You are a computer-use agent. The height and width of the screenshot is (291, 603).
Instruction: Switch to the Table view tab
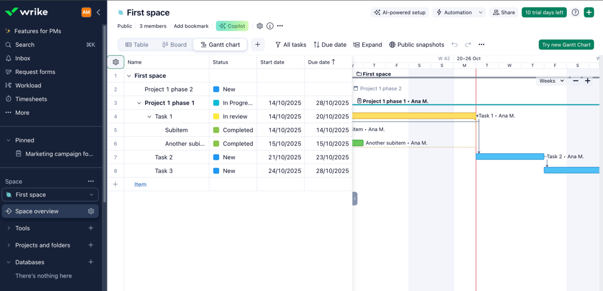click(136, 45)
